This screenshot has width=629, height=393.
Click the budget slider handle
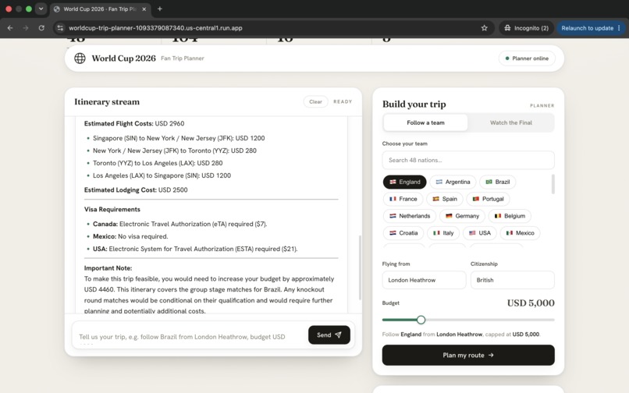[421, 320]
